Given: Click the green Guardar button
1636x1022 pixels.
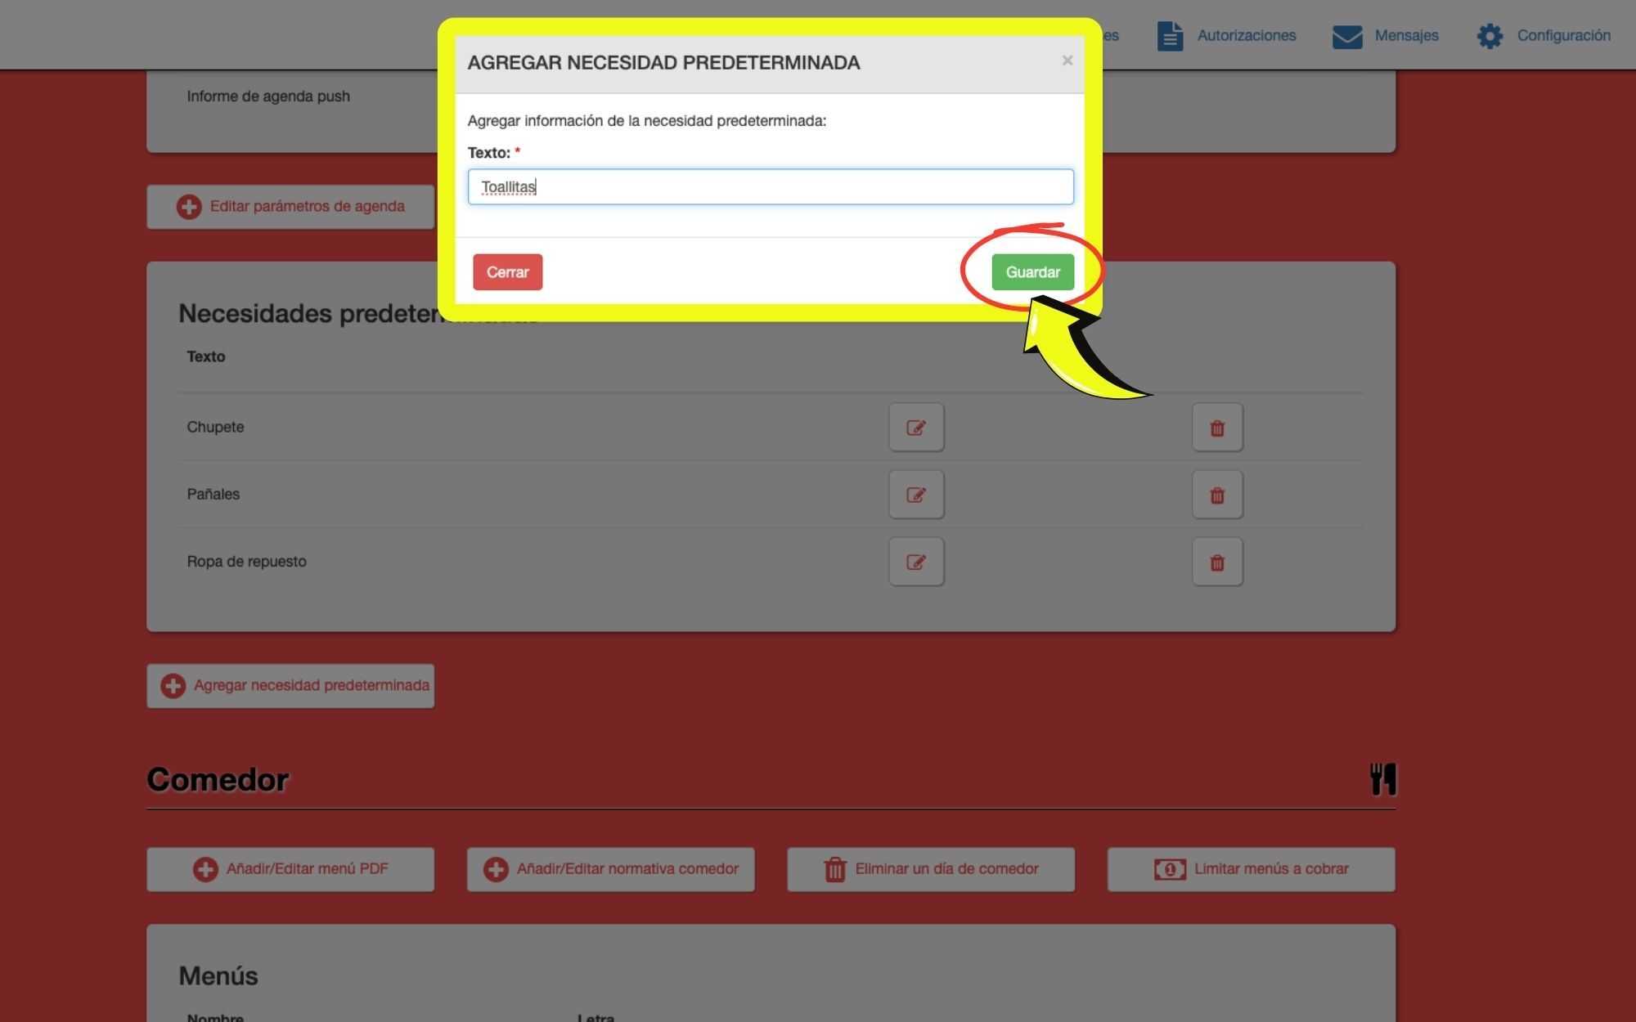Looking at the screenshot, I should click(1032, 272).
